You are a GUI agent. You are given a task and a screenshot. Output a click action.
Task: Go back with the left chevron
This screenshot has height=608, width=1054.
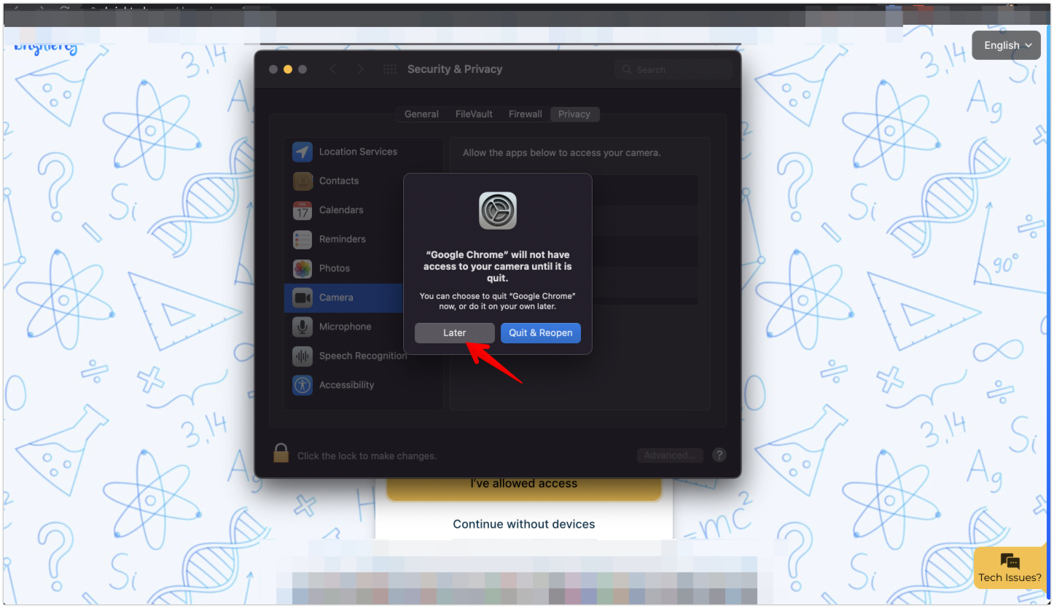point(333,69)
